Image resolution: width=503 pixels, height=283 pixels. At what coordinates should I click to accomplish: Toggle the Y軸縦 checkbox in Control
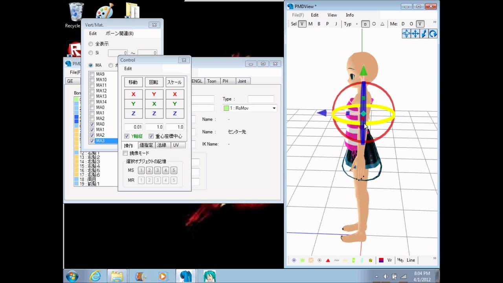[127, 136]
